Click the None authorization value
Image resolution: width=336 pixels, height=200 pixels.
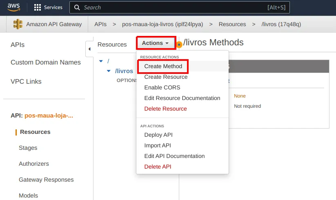tap(240, 96)
